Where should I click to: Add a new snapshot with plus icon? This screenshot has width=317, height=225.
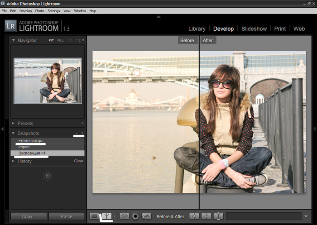[x=82, y=133]
